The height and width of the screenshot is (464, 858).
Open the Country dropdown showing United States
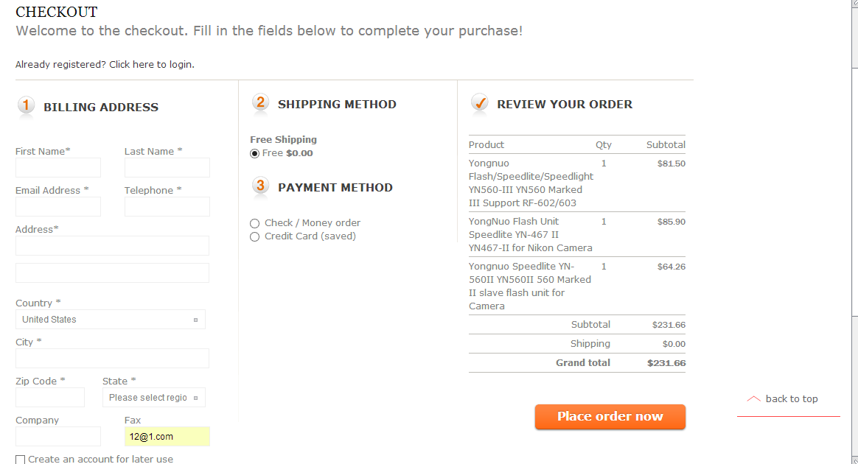click(111, 320)
